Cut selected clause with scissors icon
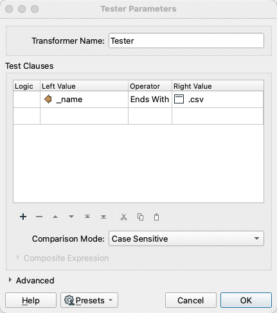The image size is (277, 313). (x=123, y=217)
